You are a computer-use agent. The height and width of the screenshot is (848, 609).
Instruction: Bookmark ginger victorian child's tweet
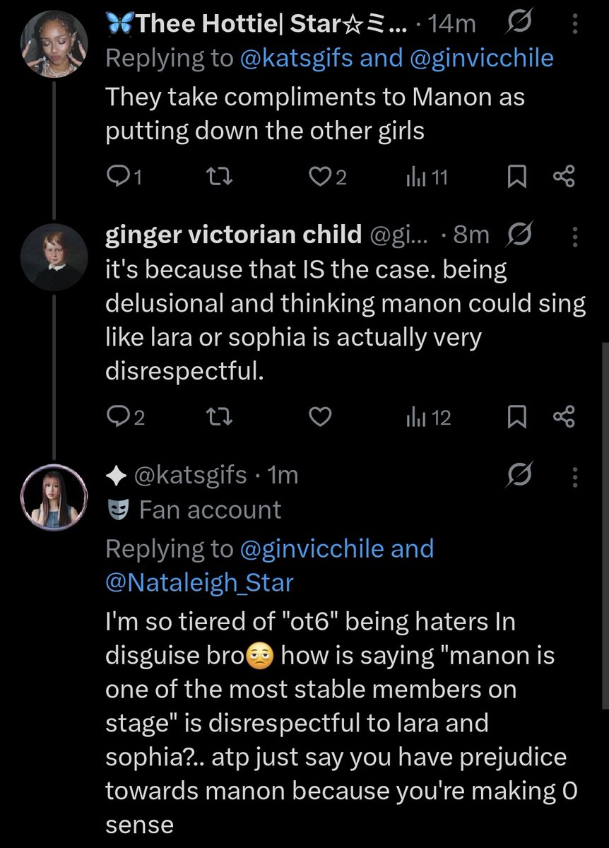coord(516,418)
